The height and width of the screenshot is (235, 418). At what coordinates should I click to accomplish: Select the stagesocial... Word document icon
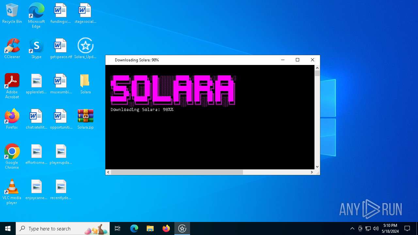click(85, 14)
